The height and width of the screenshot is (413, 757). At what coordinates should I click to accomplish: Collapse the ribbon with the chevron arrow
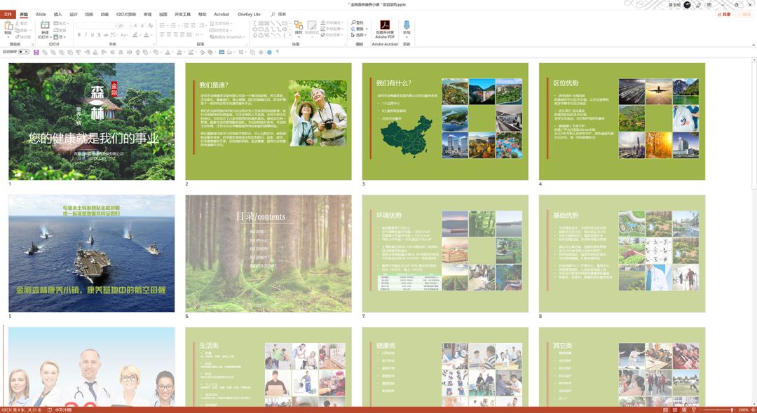coord(753,45)
